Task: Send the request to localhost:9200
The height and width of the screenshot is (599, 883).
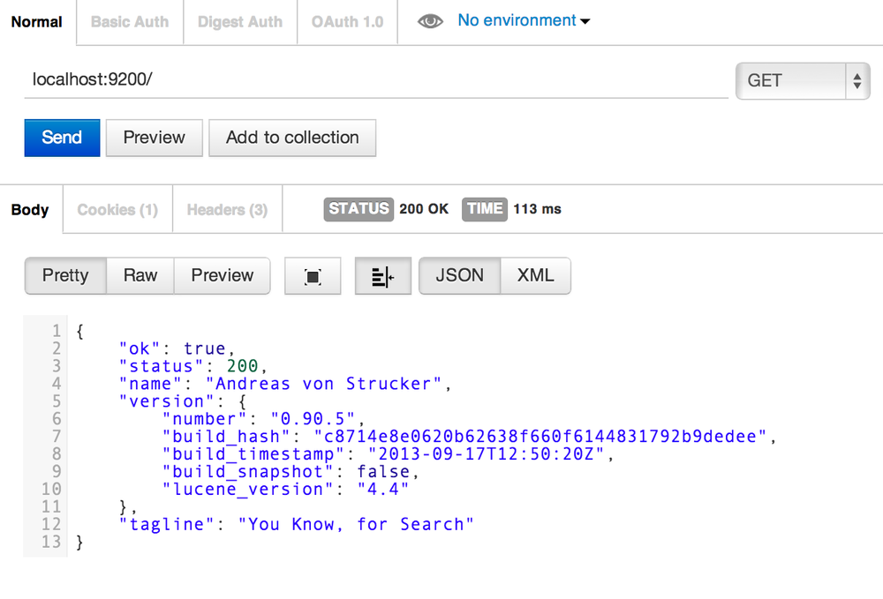Action: (x=61, y=138)
